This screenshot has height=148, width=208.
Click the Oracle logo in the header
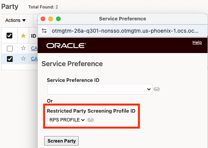tap(66, 46)
